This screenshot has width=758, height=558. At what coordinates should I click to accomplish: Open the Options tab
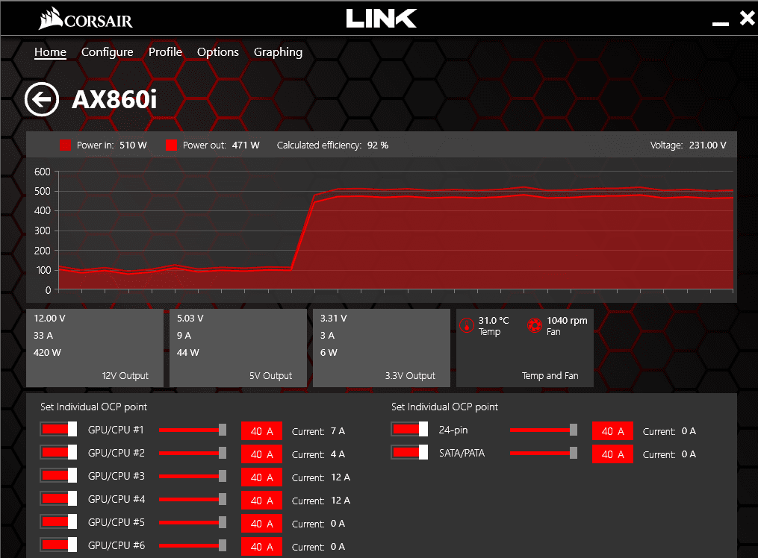[218, 52]
